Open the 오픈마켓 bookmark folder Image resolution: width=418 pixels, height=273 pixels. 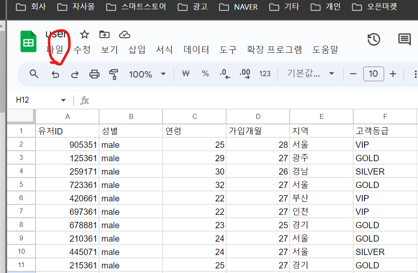[x=374, y=7]
